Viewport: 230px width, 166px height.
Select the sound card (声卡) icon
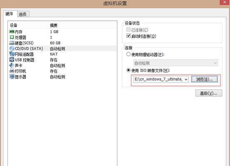tap(12, 65)
